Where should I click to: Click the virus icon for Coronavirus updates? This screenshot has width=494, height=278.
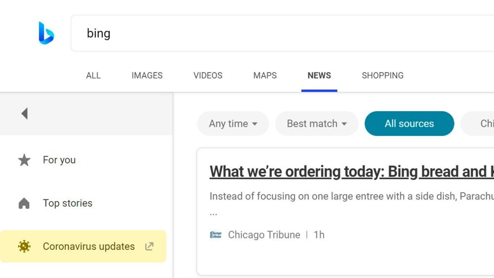[x=24, y=246]
